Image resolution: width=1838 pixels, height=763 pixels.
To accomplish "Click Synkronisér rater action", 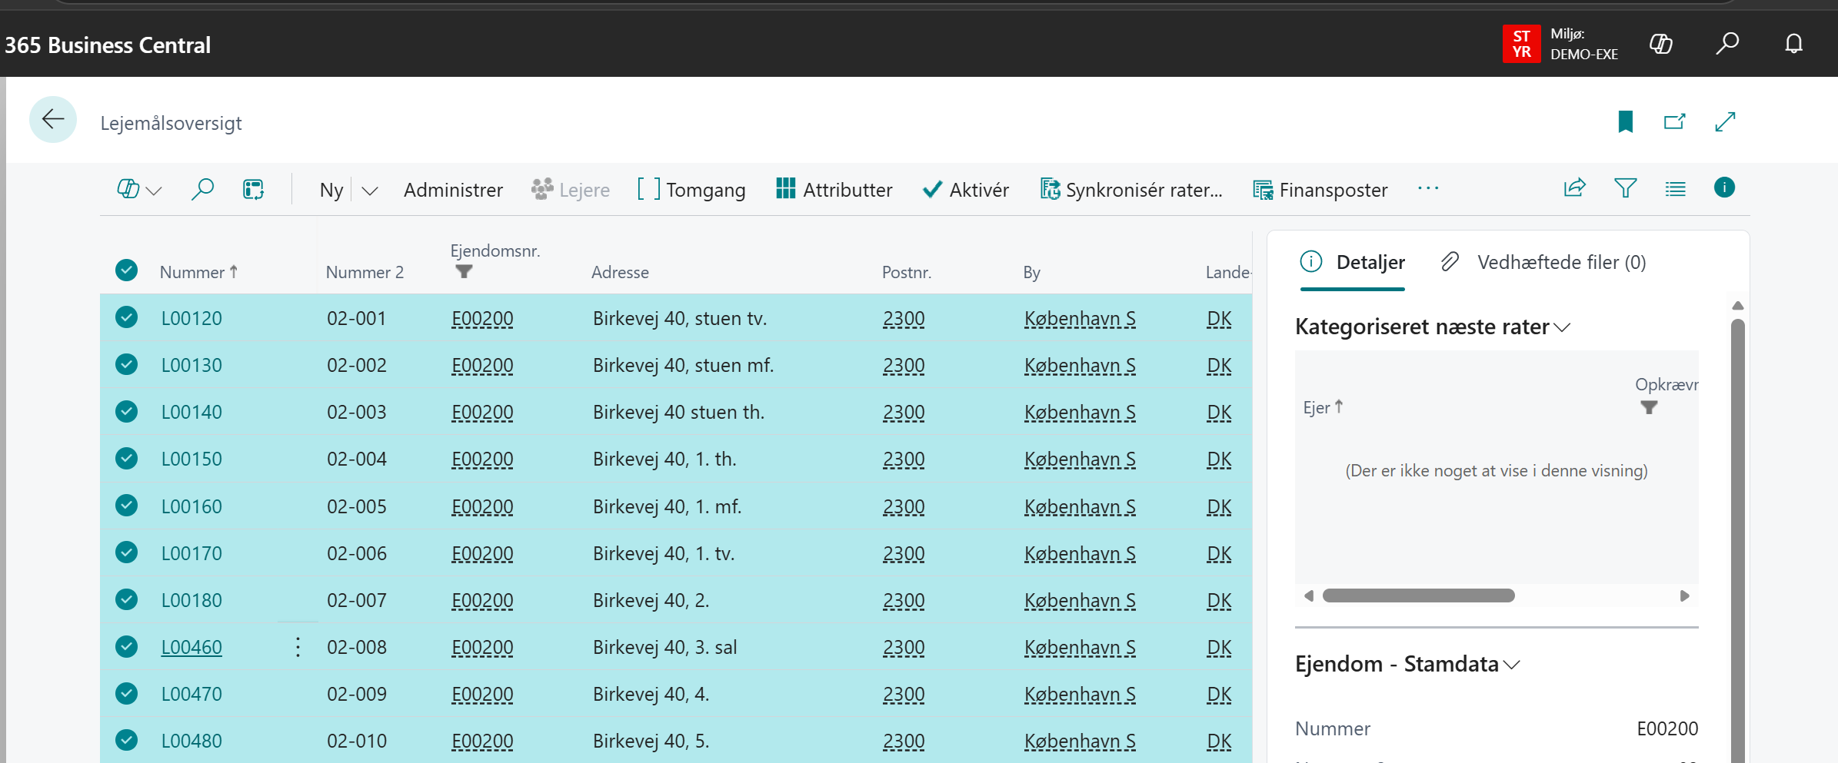I will (x=1131, y=190).
